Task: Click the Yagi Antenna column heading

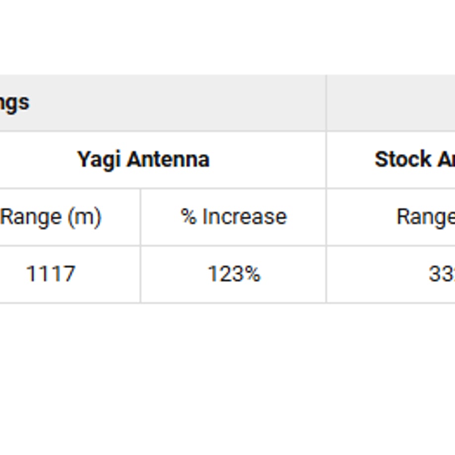Action: click(x=143, y=160)
